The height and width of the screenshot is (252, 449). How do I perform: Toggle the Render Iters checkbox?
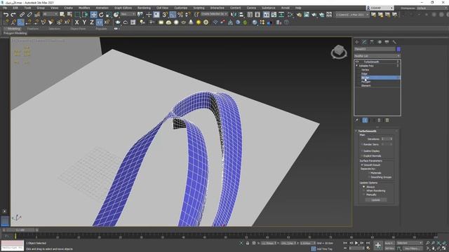(362, 145)
